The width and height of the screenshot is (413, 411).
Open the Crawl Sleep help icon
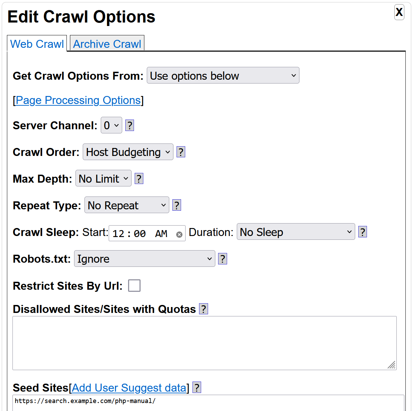coord(362,232)
